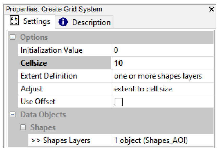Screen dimensions: 220x151
Task: Highlight the Adjust parameter row label
Action: 31,89
